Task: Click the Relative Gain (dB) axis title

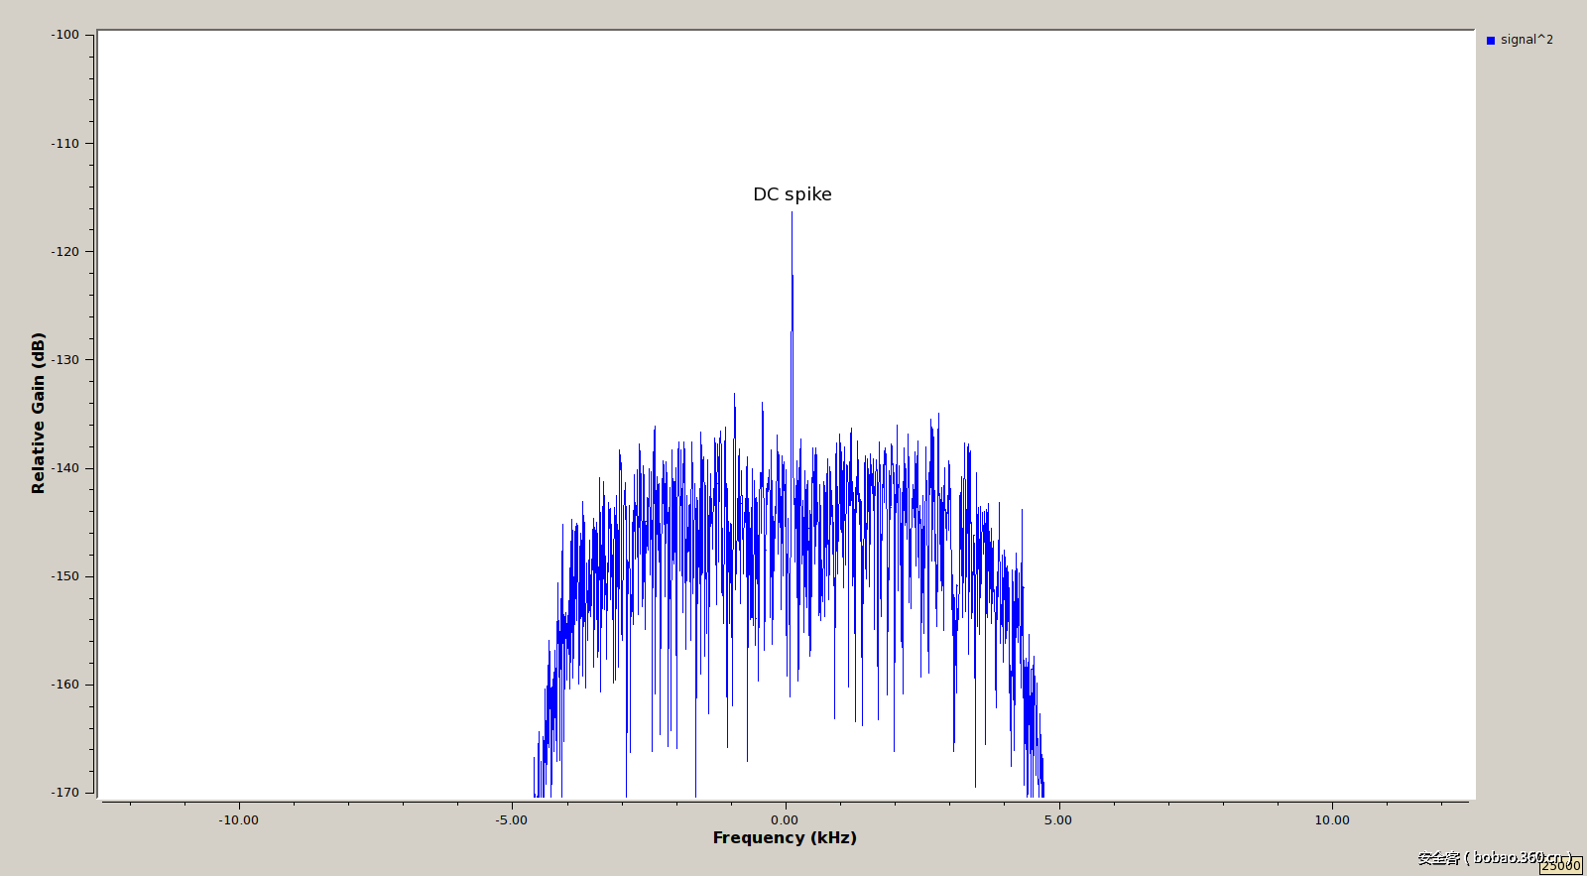Action: click(38, 413)
